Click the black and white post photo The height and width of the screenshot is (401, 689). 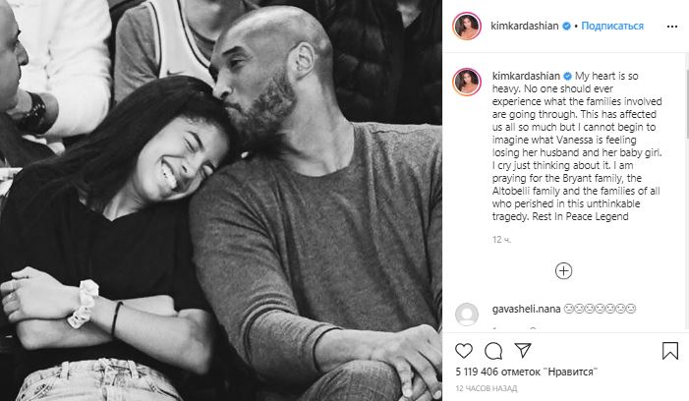[x=221, y=200]
